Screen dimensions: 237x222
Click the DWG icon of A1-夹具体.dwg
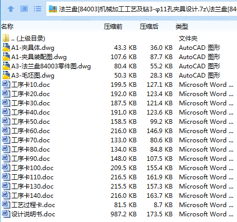coord(6,47)
